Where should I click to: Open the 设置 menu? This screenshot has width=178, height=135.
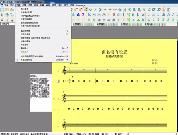click(x=24, y=5)
